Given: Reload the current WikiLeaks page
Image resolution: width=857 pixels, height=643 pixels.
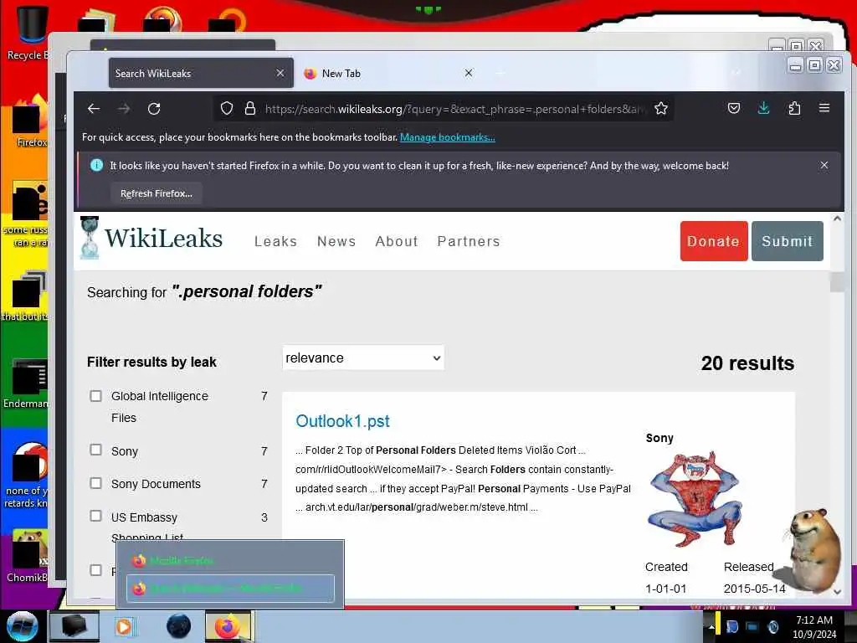Looking at the screenshot, I should click(154, 109).
